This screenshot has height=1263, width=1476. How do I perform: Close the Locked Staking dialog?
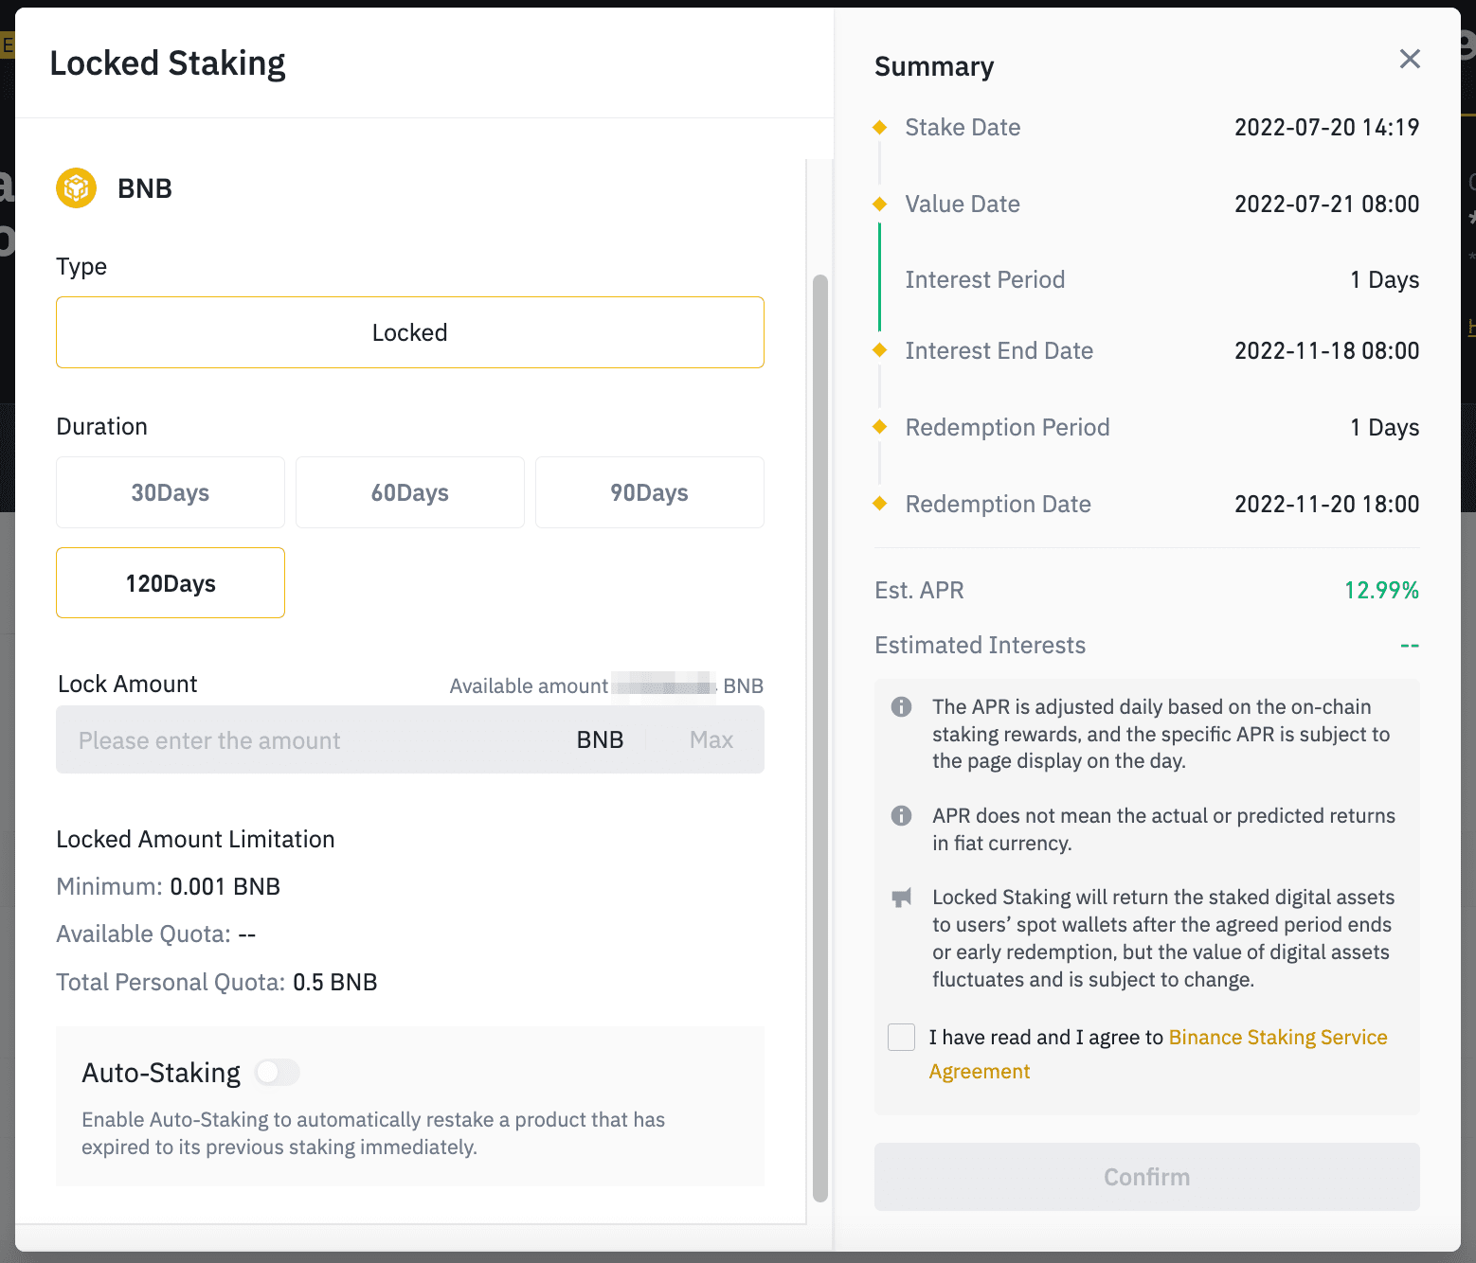pos(1410,59)
